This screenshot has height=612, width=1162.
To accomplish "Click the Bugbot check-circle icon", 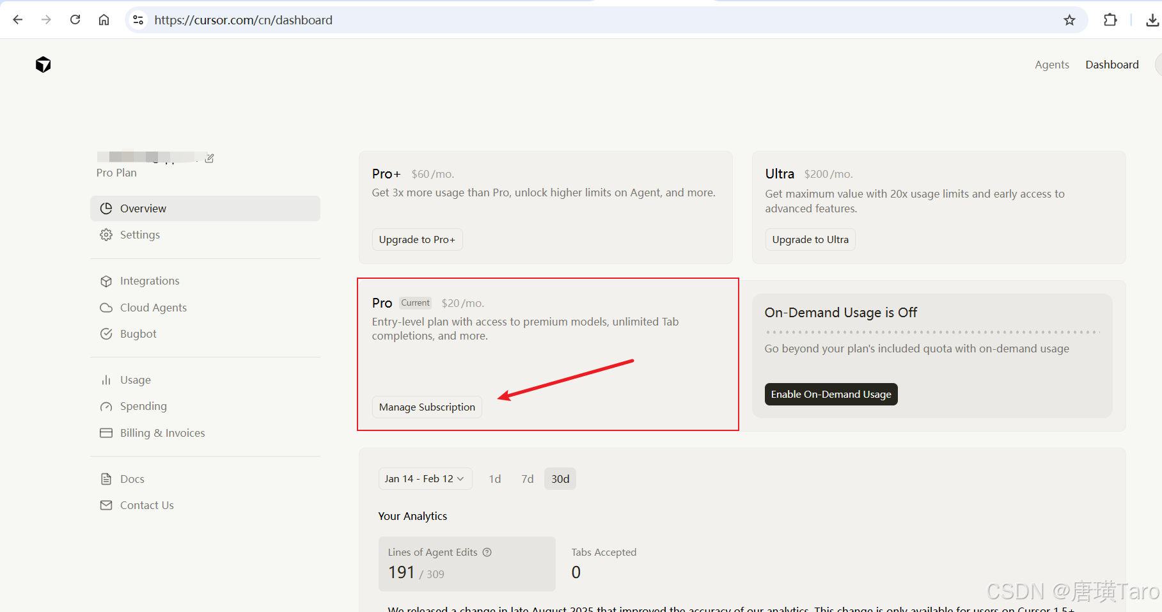I will [x=106, y=334].
